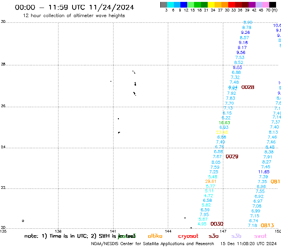This screenshot has height=247, width=281.
Task: Click the wave height value 6.22
Action: (x=226, y=118)
